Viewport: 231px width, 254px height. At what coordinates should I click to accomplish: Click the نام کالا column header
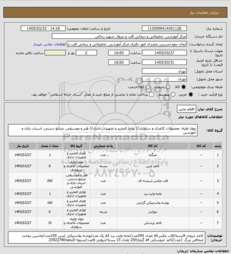[153, 146]
